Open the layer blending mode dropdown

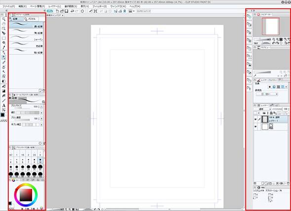coord(263,109)
